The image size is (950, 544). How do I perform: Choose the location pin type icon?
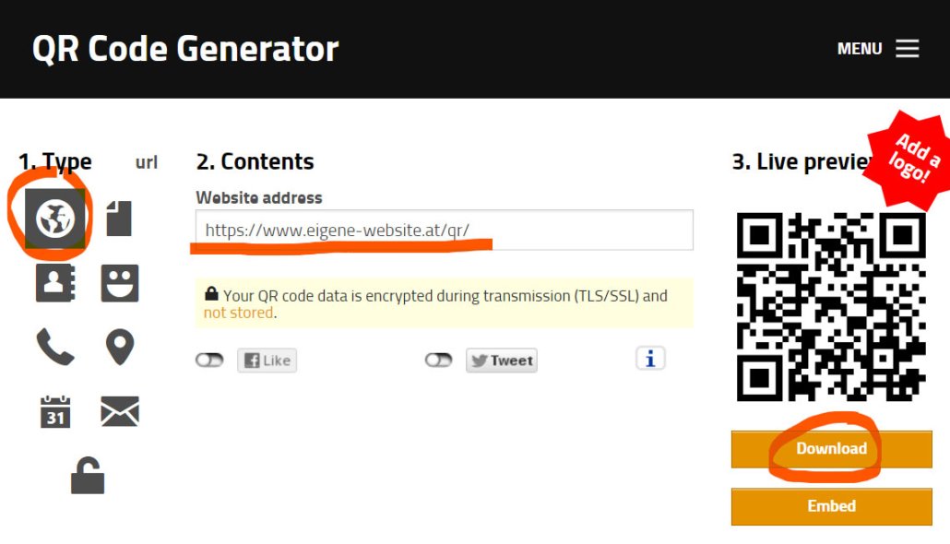[119, 347]
